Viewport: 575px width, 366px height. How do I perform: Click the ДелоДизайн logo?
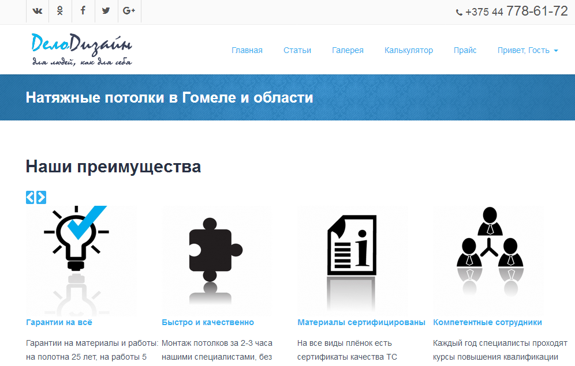(x=81, y=50)
